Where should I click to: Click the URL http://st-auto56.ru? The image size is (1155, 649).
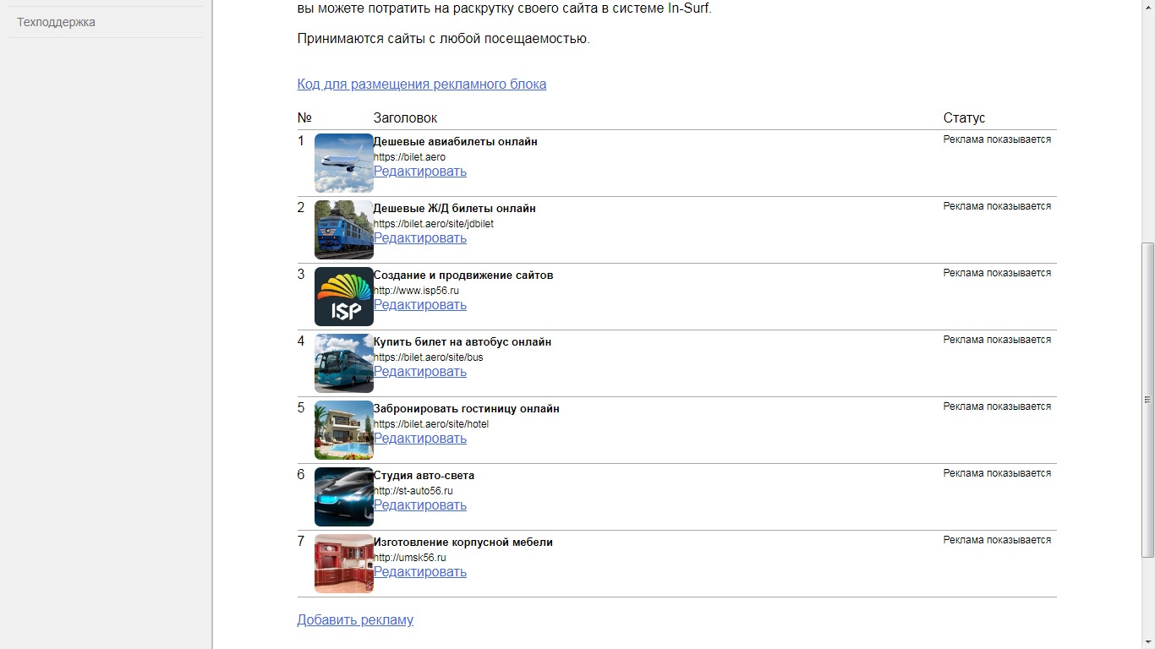tap(413, 491)
